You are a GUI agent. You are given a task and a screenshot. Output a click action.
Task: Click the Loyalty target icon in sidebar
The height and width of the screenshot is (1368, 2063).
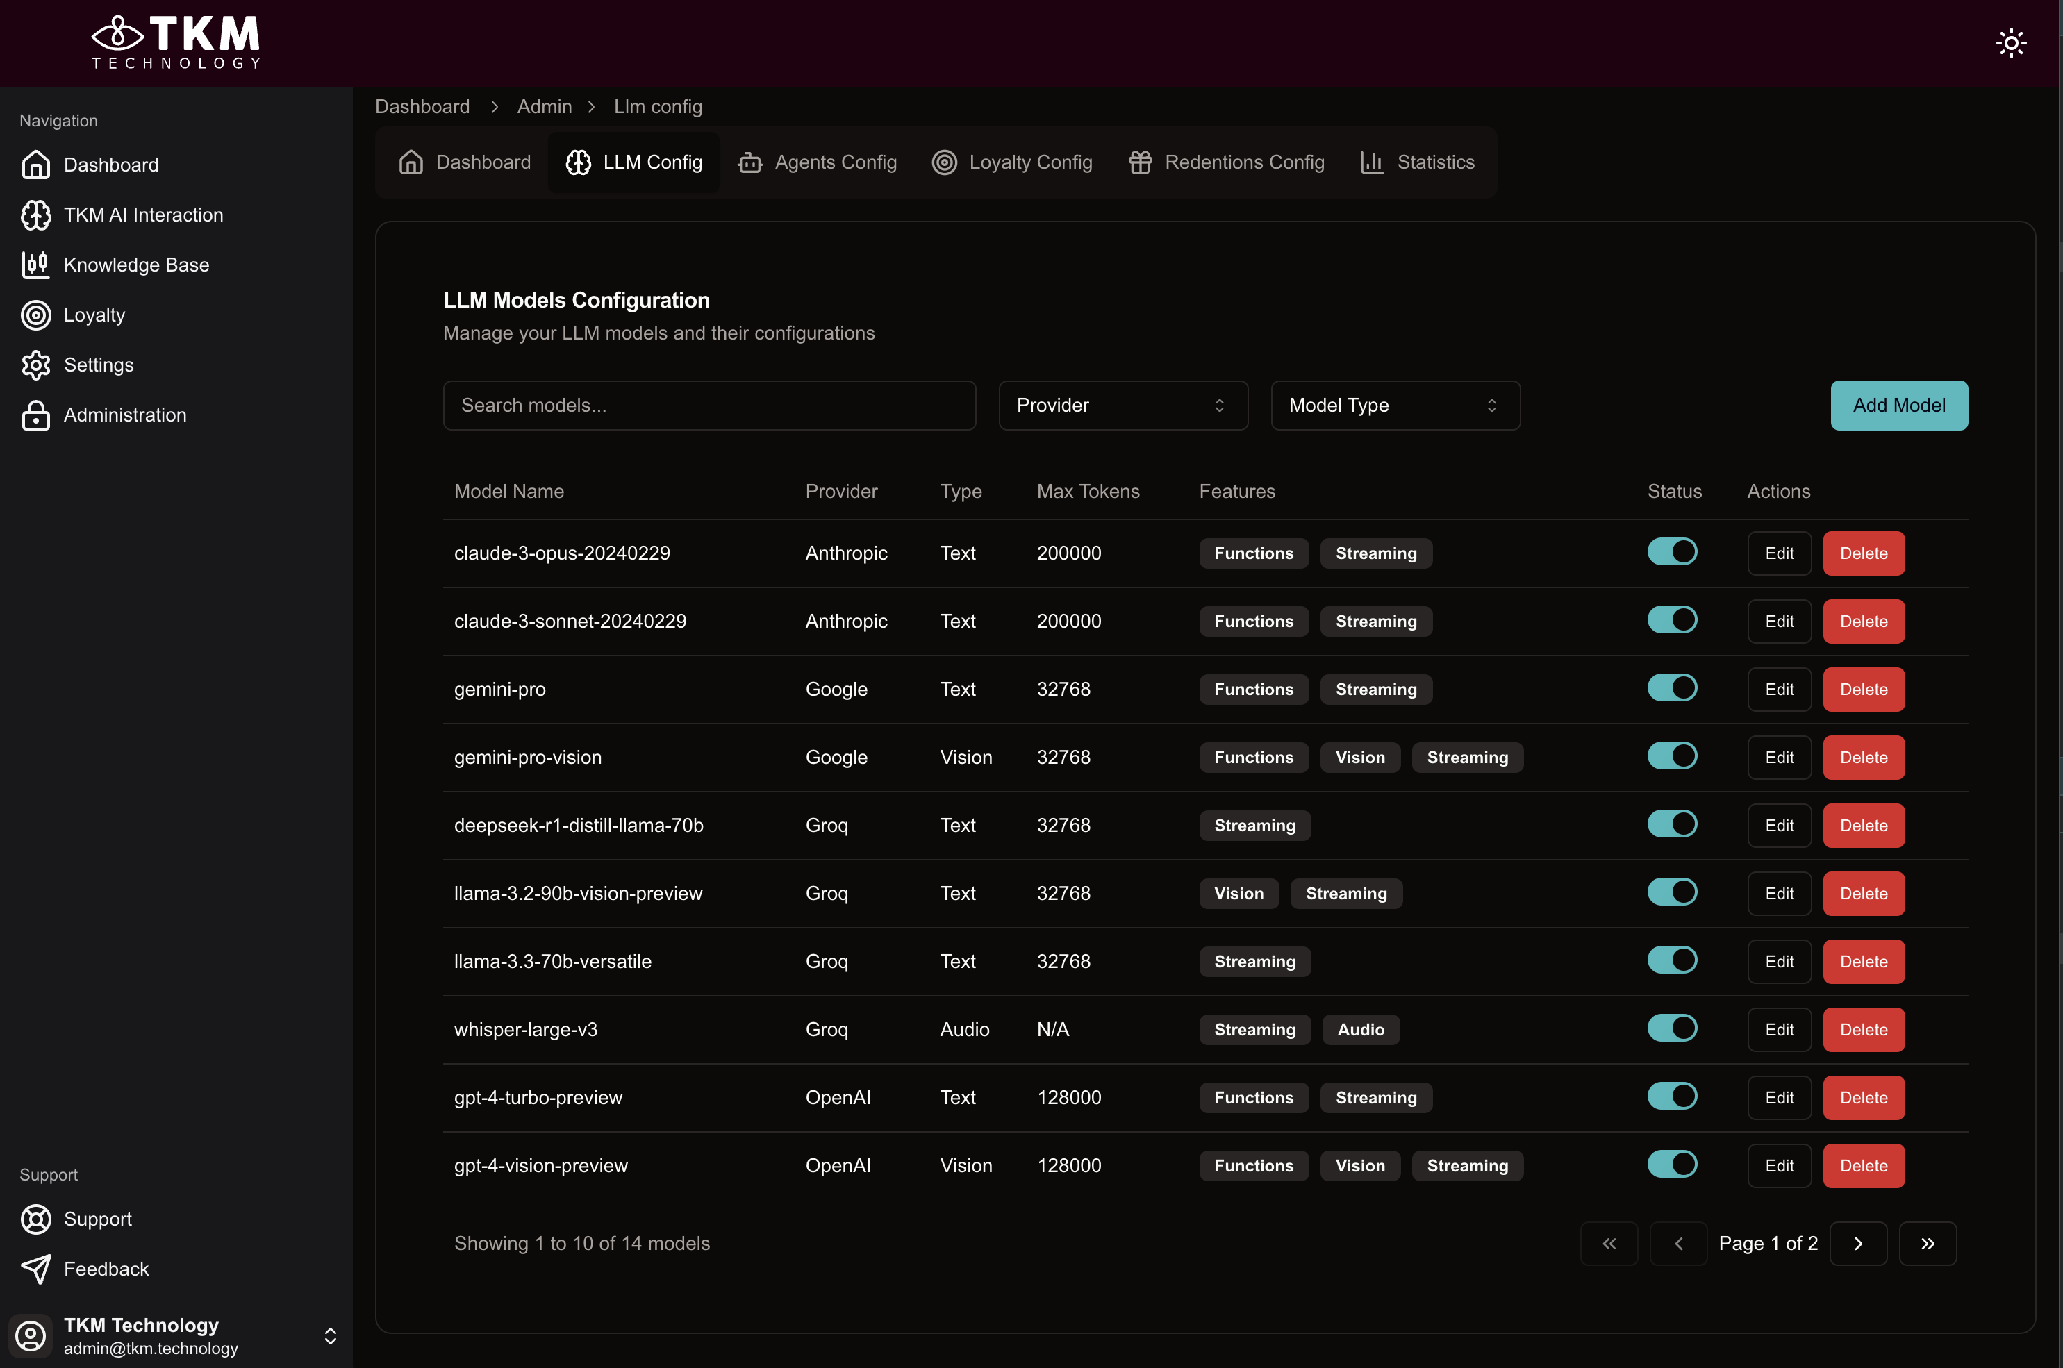tap(36, 315)
